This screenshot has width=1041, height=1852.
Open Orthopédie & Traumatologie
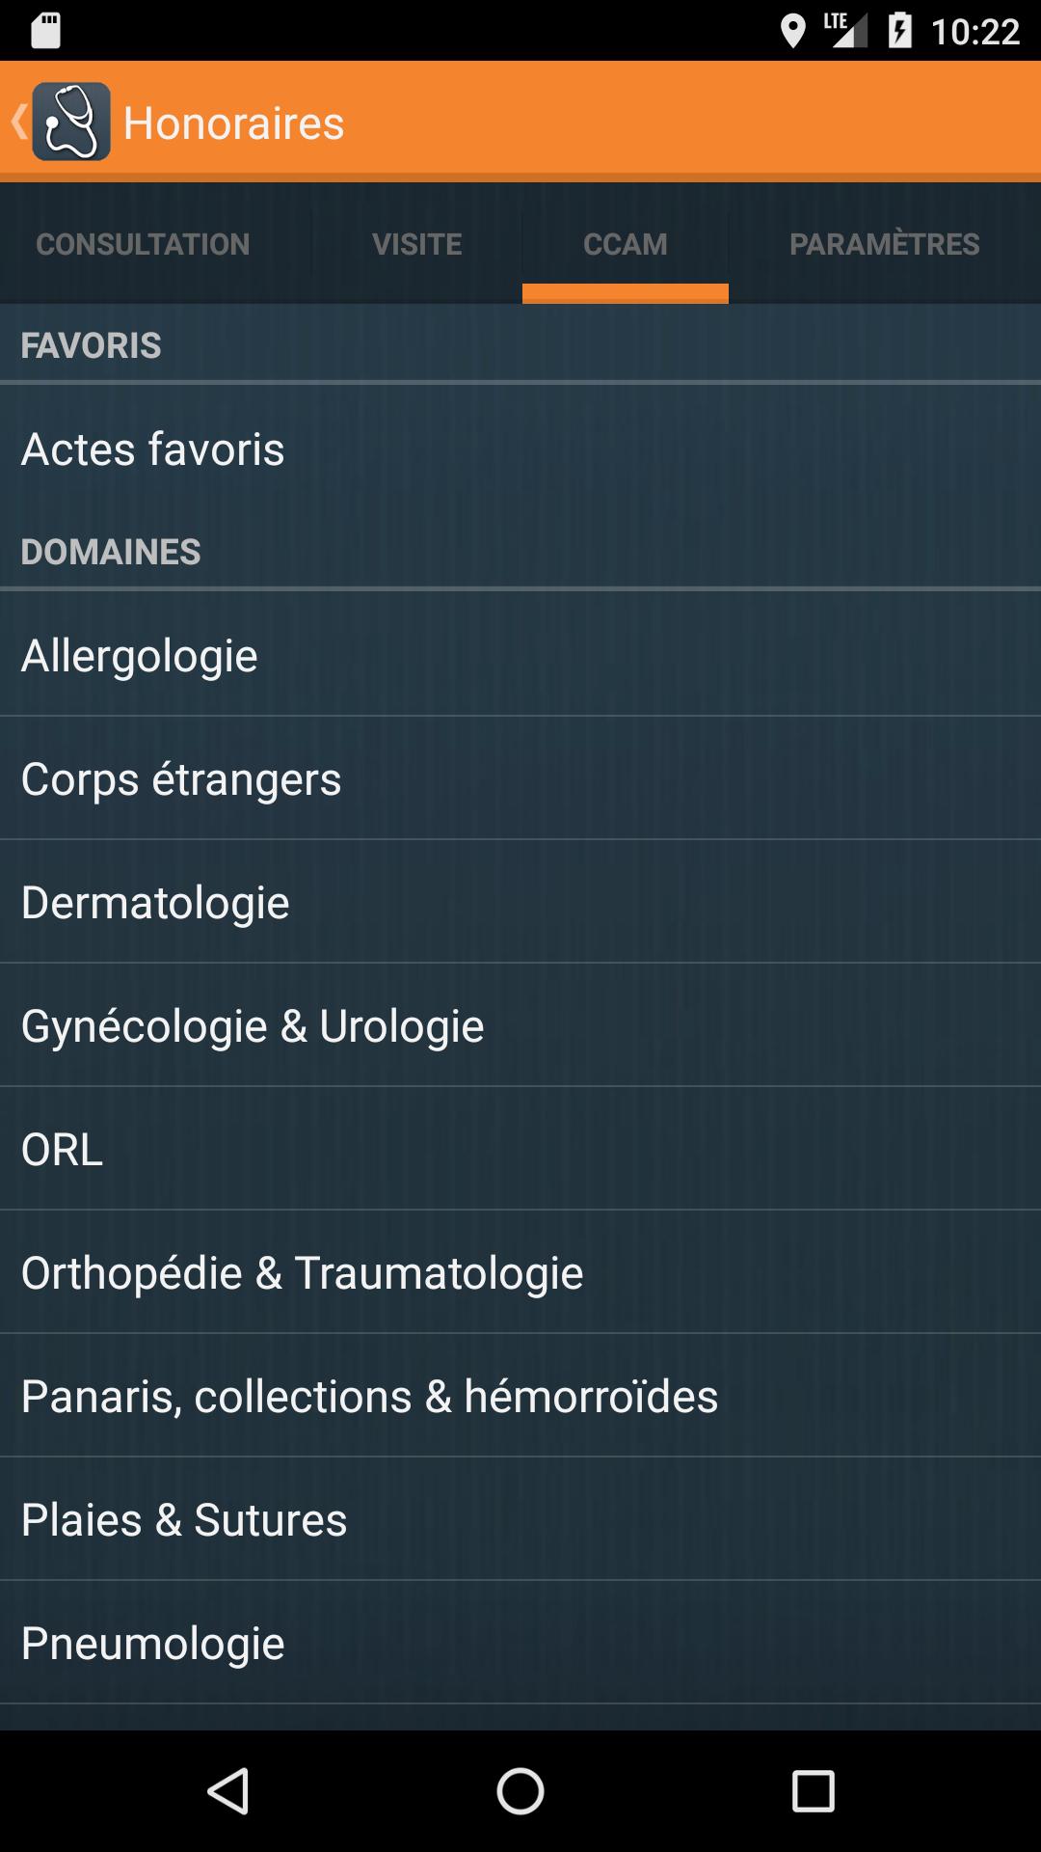520,1271
